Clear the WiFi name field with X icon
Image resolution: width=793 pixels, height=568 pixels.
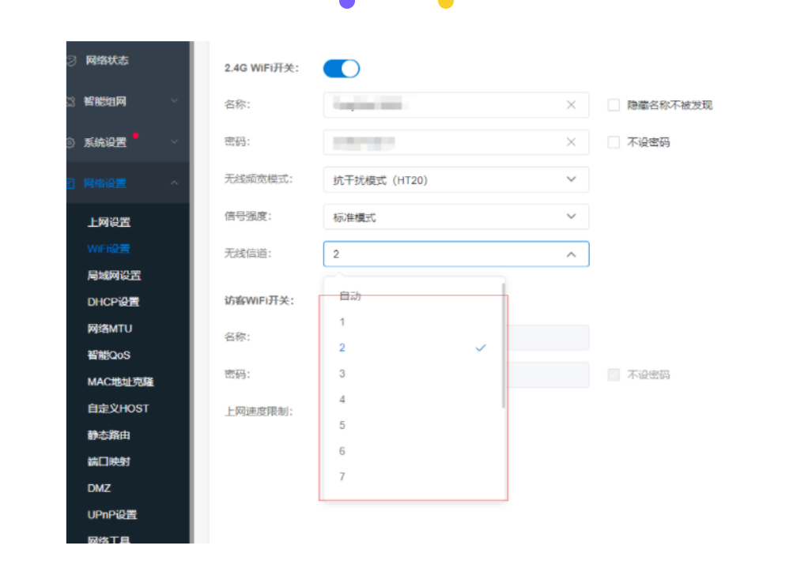pos(571,104)
